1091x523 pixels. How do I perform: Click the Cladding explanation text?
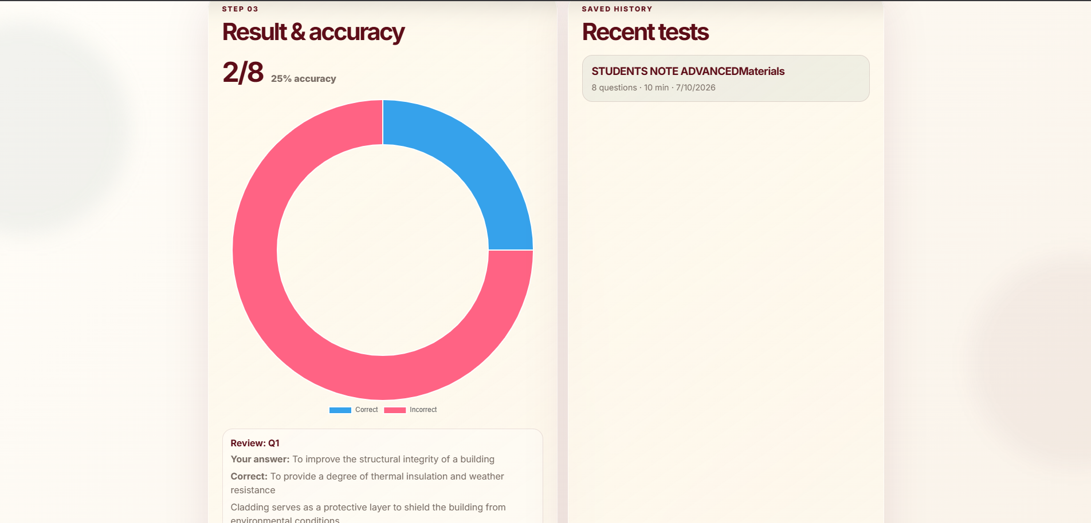(368, 513)
